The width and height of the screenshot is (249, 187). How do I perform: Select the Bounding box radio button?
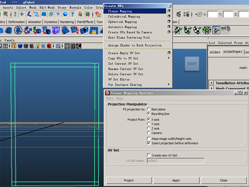coord(149,113)
